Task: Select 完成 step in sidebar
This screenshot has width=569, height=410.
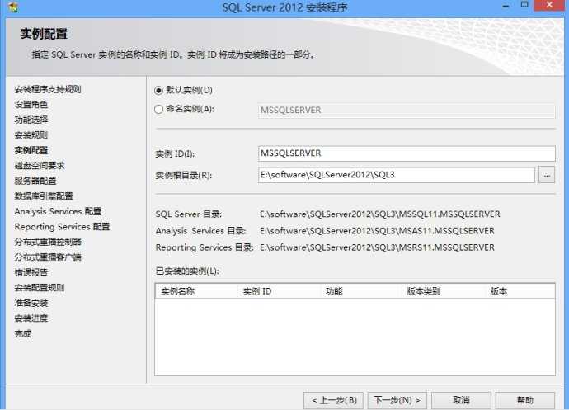Action: (x=23, y=333)
